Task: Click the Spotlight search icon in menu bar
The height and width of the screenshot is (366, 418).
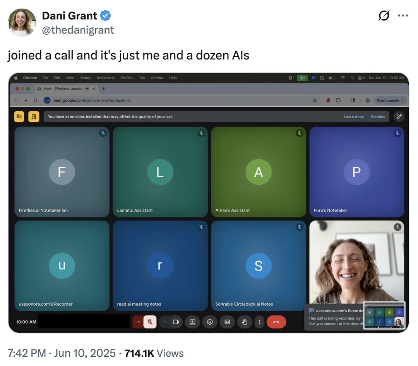Action: [352, 78]
